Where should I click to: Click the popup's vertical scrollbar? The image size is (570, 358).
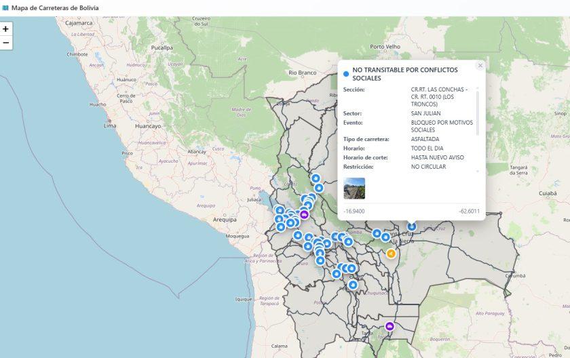[x=477, y=113]
